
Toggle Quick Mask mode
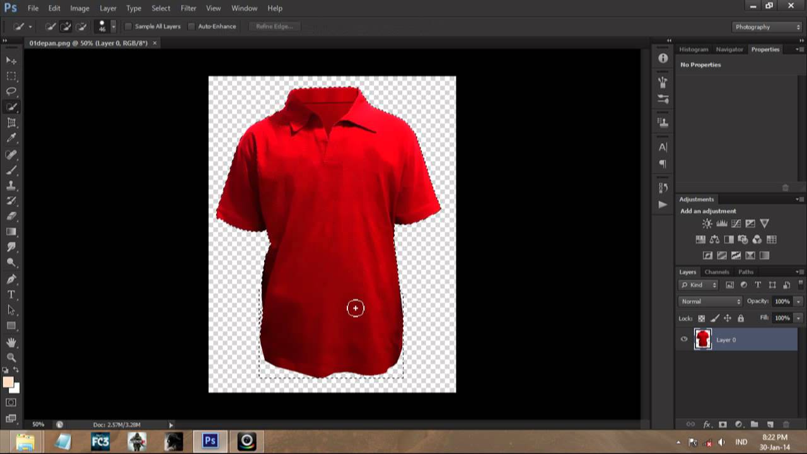11,402
